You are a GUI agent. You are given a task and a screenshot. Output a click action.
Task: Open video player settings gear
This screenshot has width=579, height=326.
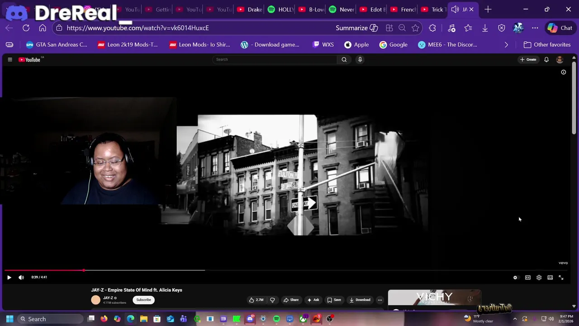539,278
